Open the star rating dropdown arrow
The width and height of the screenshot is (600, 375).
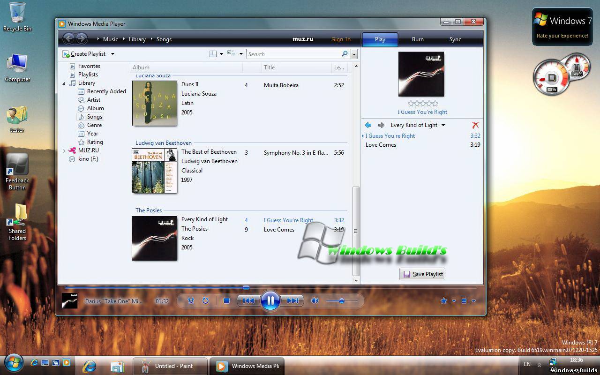point(454,301)
